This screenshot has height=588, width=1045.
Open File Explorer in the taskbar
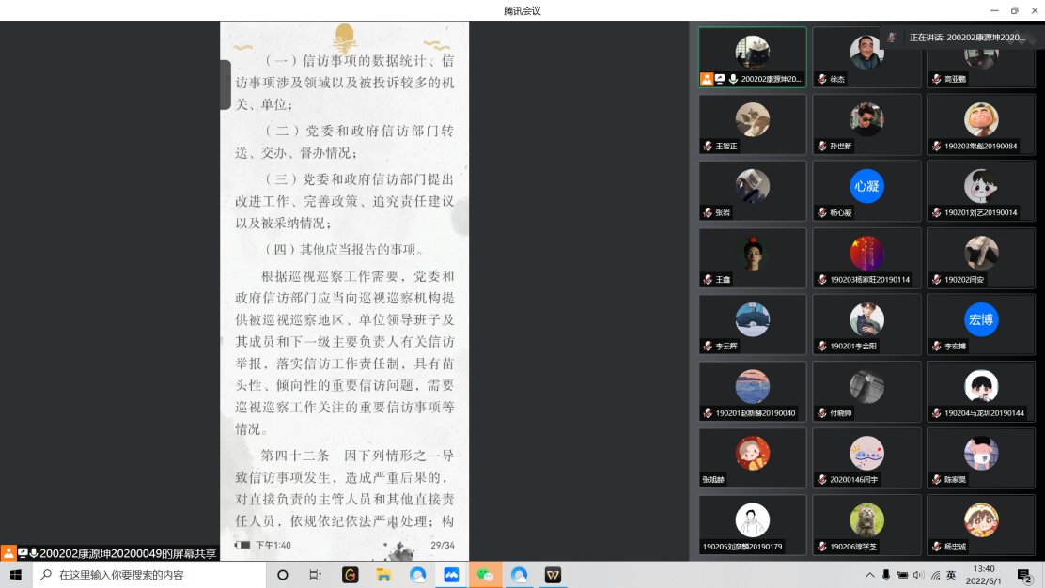tap(383, 575)
